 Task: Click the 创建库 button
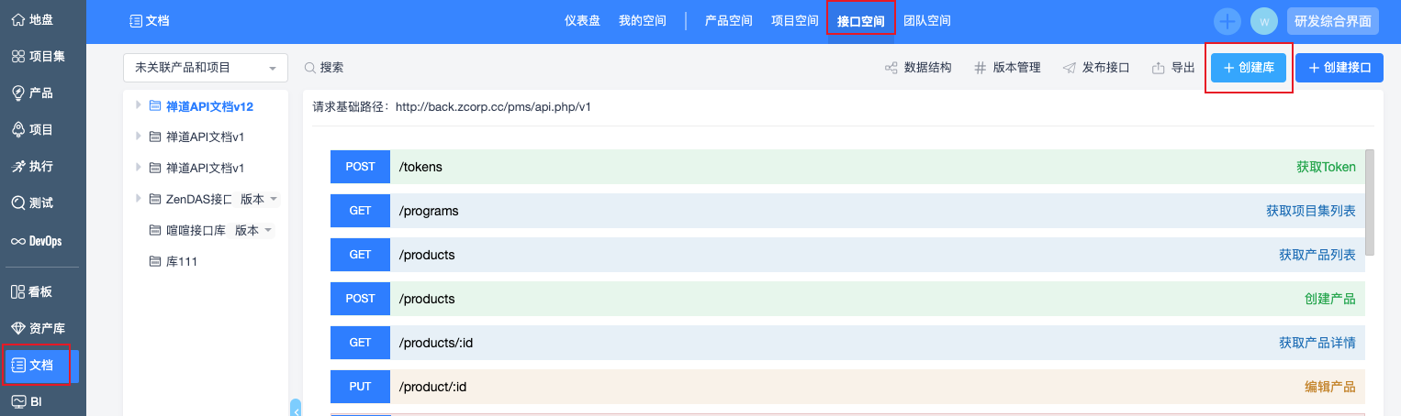click(1248, 68)
